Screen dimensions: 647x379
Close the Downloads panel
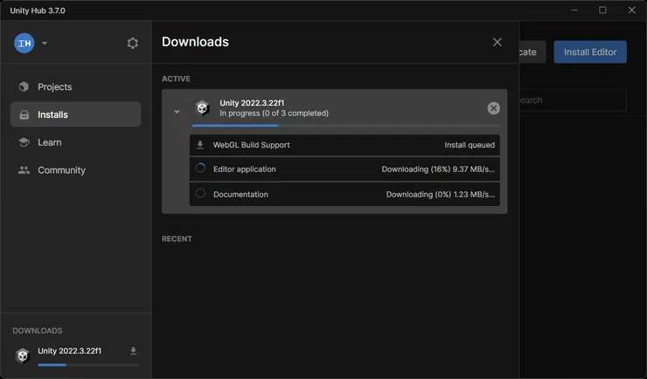coord(497,42)
